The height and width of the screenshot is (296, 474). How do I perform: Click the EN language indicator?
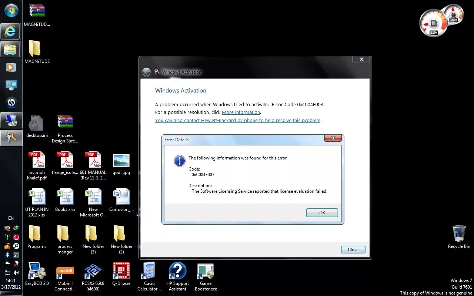coord(11,218)
